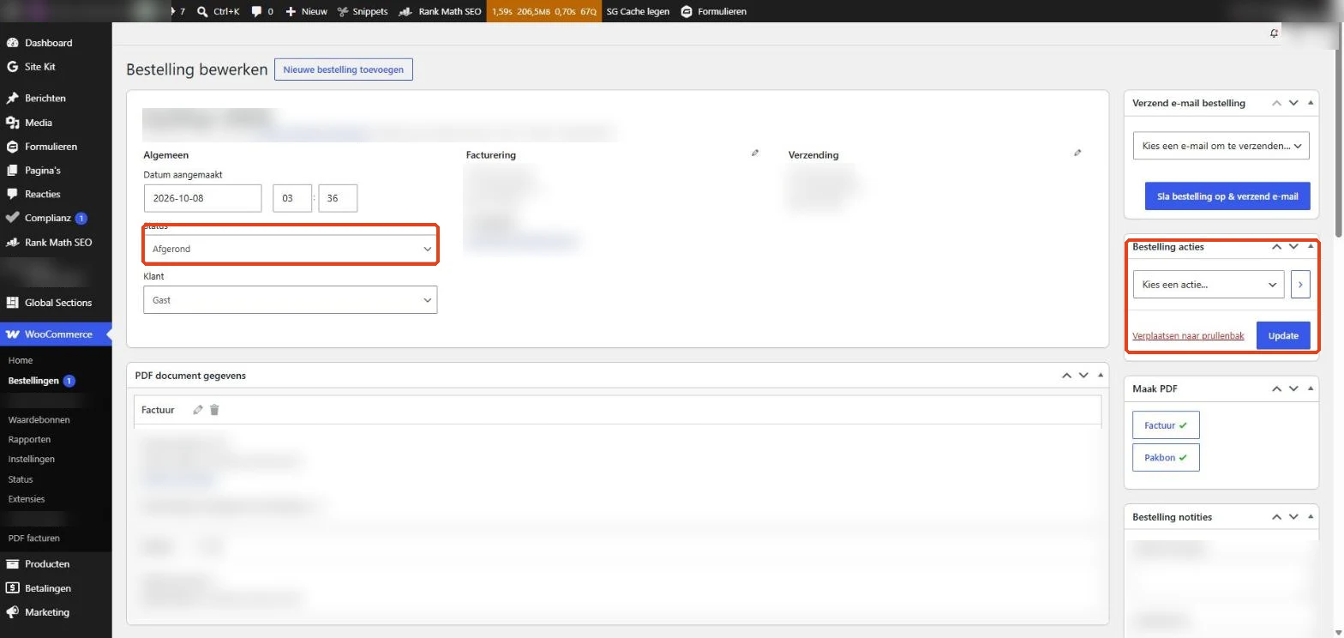Click the Factuur PDF button
Viewport: 1344px width, 638px height.
[x=1166, y=425]
